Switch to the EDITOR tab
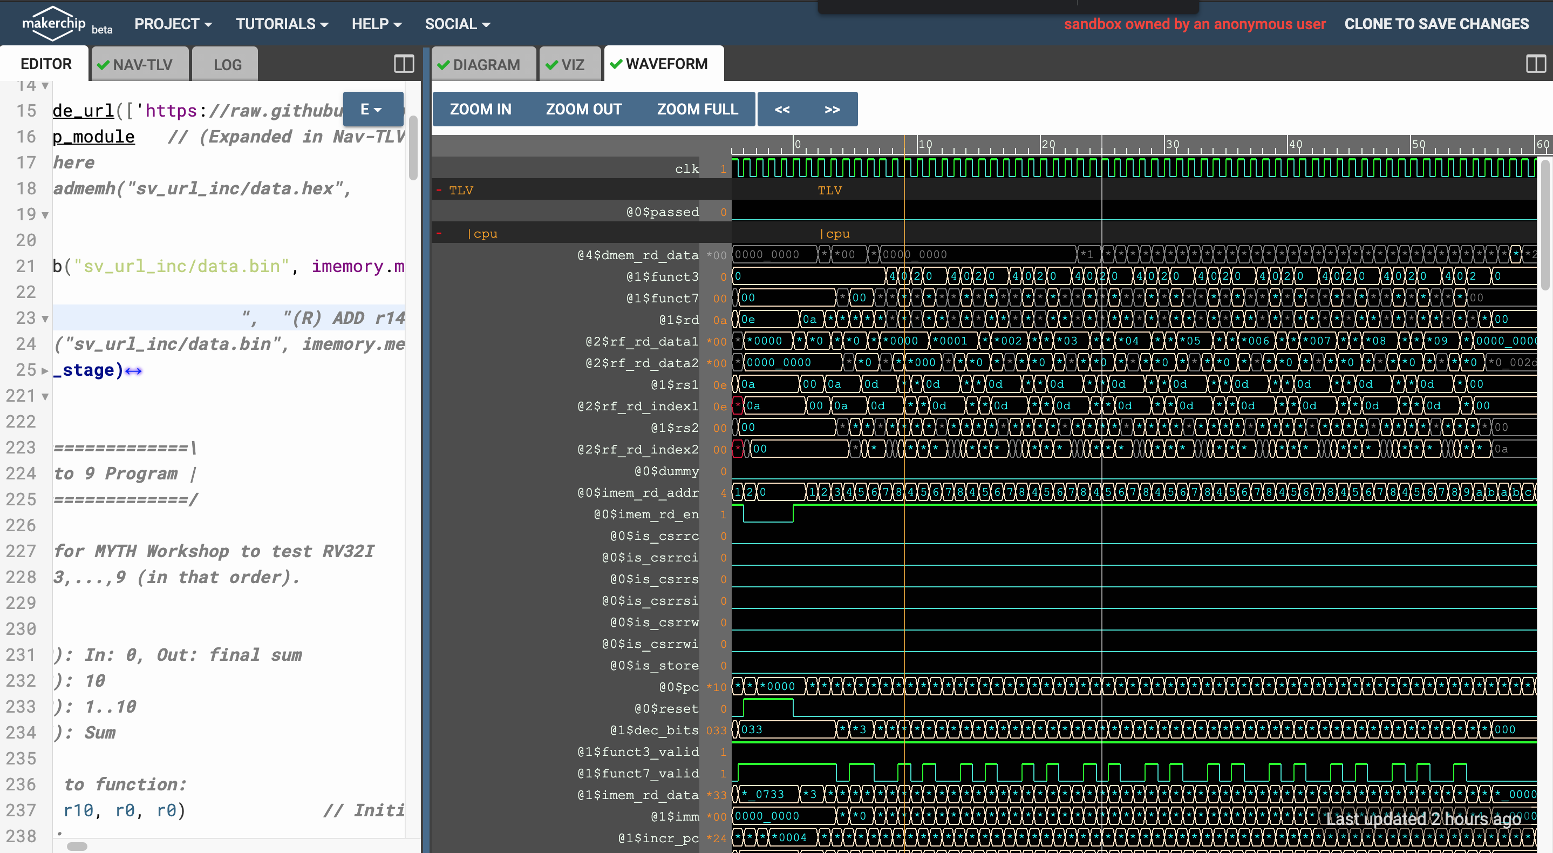 [45, 64]
